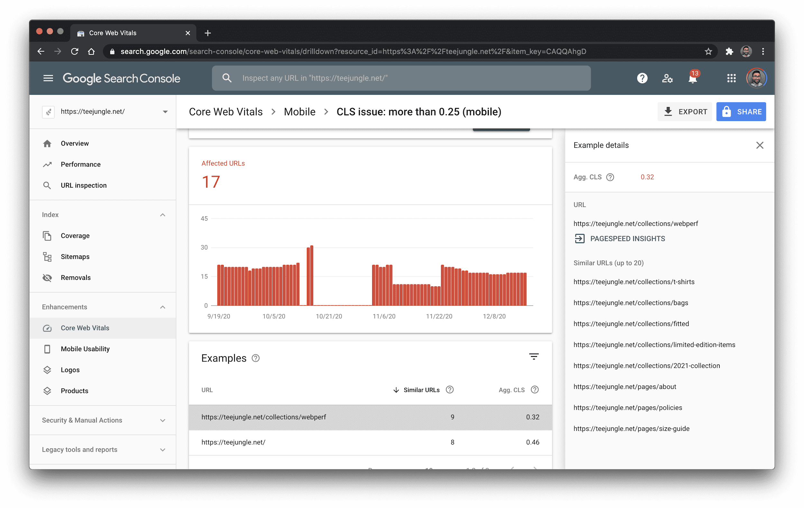Click the Mobile Usability icon
Image resolution: width=804 pixels, height=508 pixels.
[x=47, y=349]
